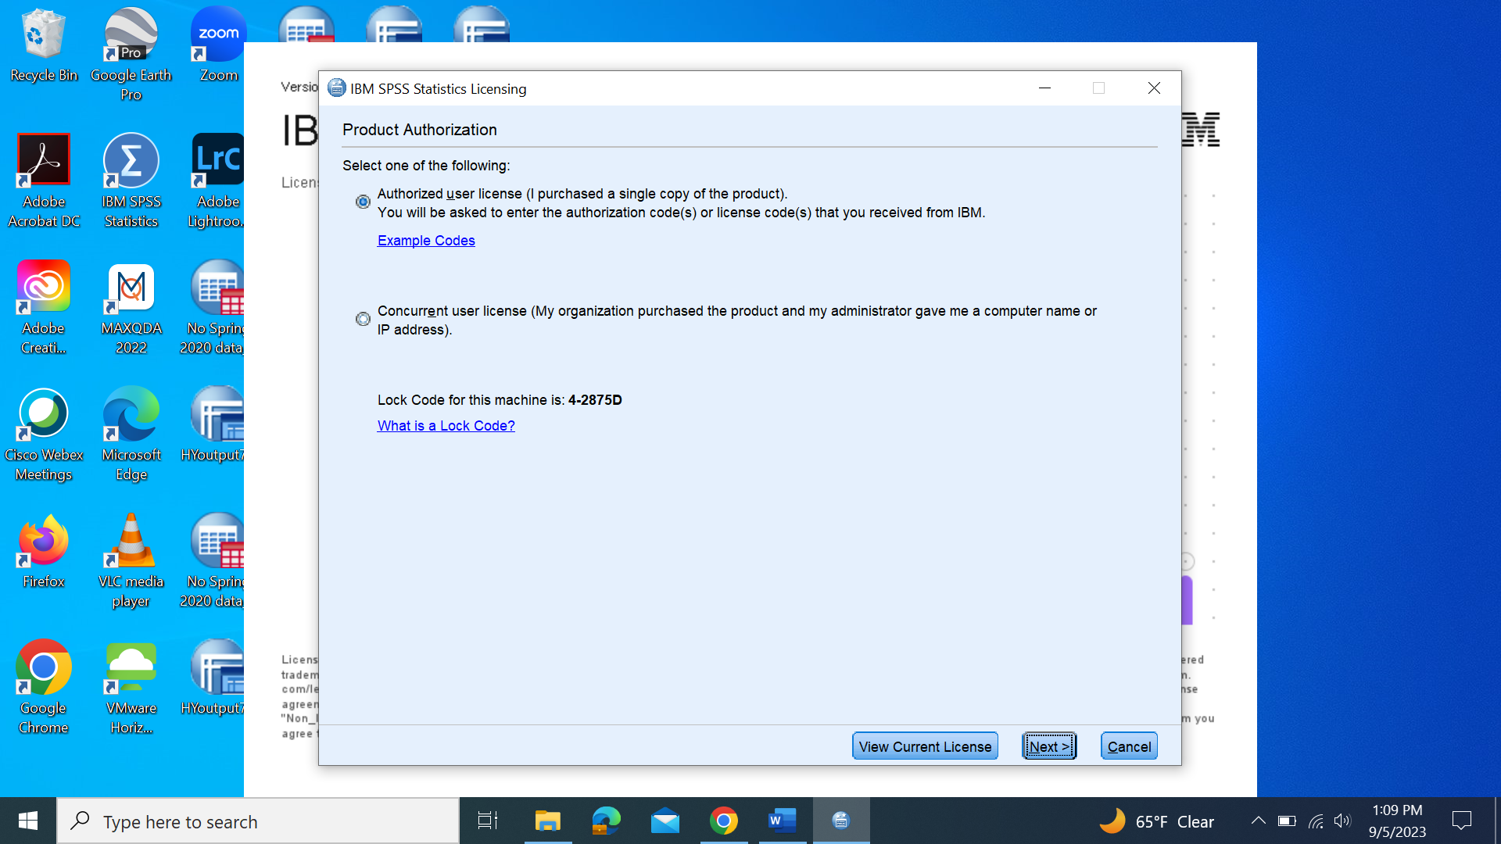This screenshot has width=1501, height=844.
Task: Click the 65°F Clear weather widget
Action: 1157,821
